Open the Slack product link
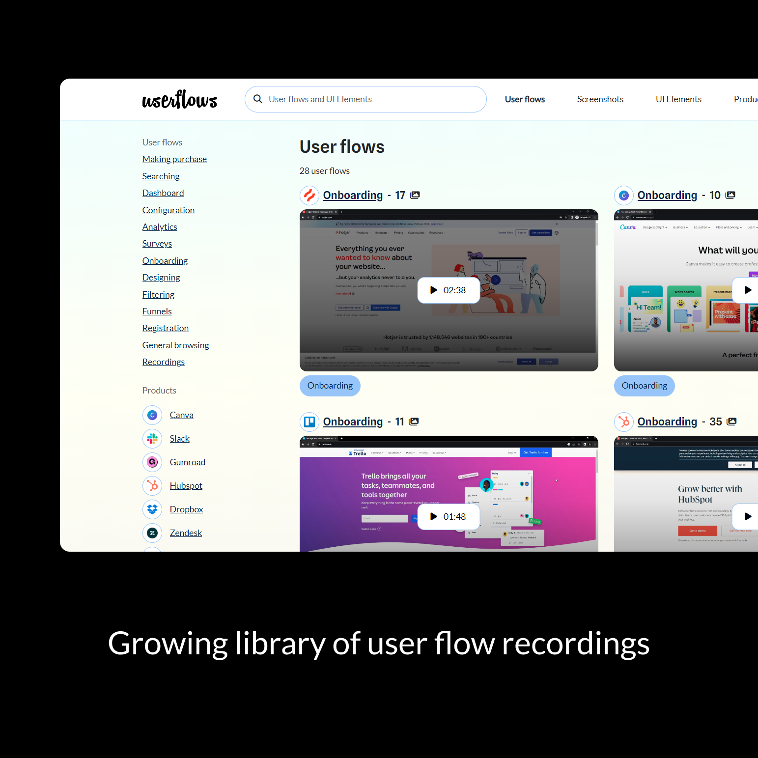The width and height of the screenshot is (758, 758). point(180,439)
